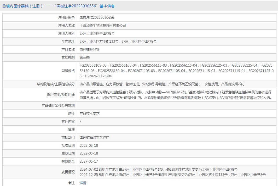
Task: Open the 详情 link
Action: (x=83, y=183)
